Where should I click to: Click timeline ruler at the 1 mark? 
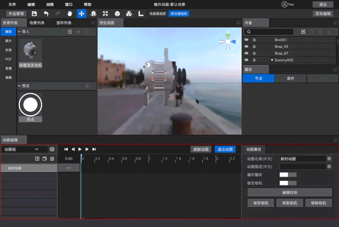(149, 158)
